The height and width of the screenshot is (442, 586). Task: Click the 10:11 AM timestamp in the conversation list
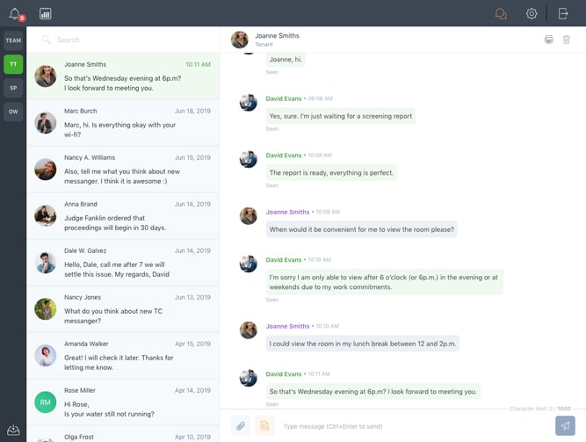198,64
